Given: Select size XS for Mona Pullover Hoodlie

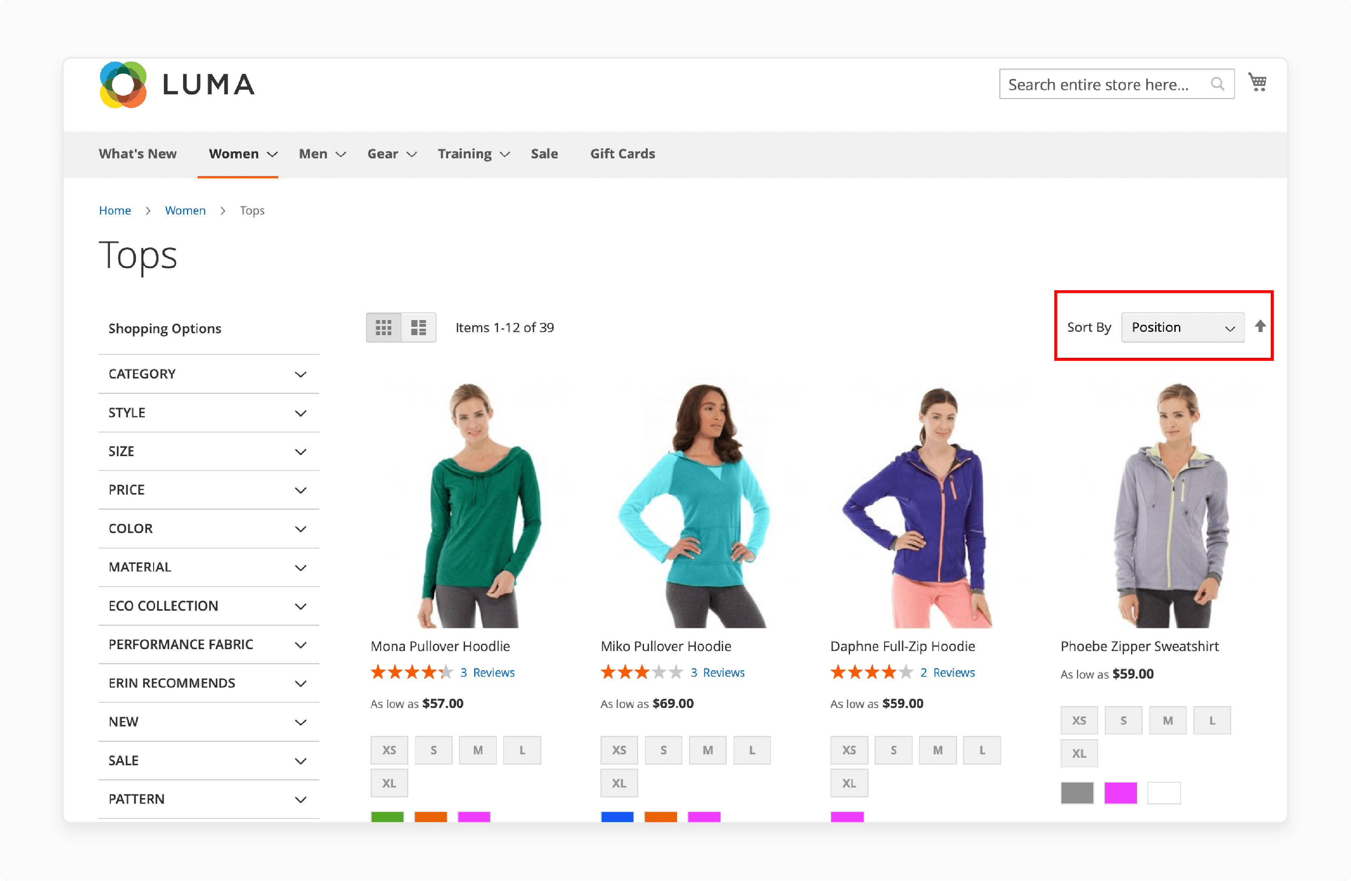Looking at the screenshot, I should click(x=389, y=751).
